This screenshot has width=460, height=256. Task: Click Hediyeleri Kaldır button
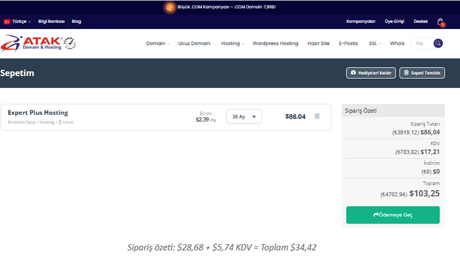coord(371,73)
